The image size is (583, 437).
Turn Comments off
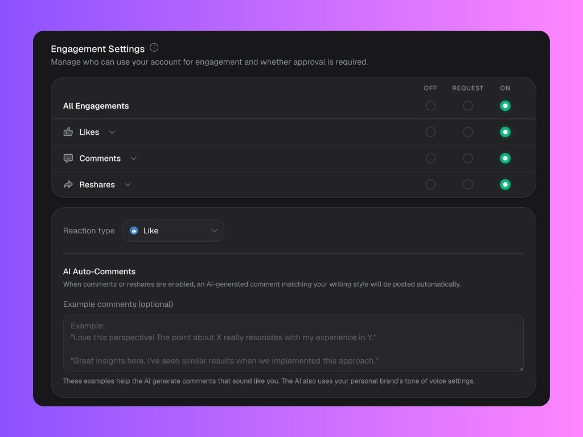pos(430,158)
